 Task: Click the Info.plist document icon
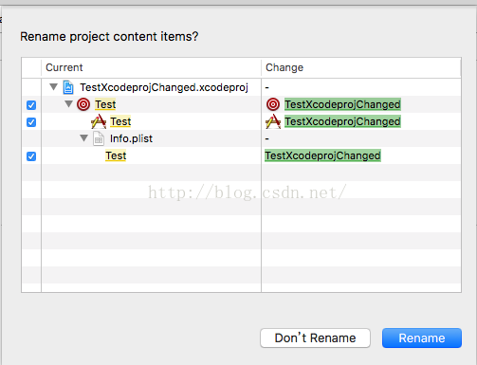[x=99, y=138]
